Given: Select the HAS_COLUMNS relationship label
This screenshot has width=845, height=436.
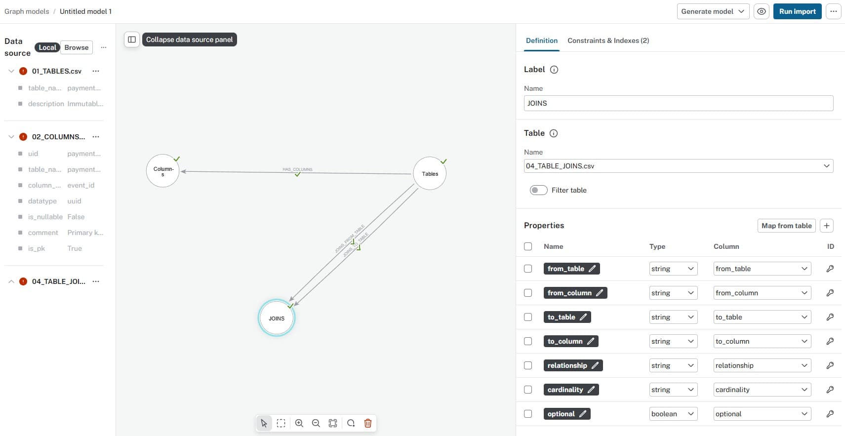Looking at the screenshot, I should pyautogui.click(x=297, y=169).
